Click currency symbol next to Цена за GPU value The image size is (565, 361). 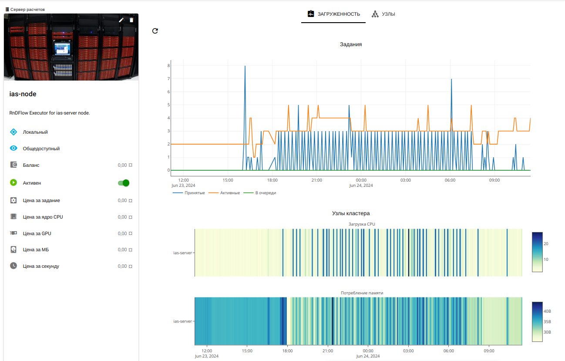[x=131, y=234]
